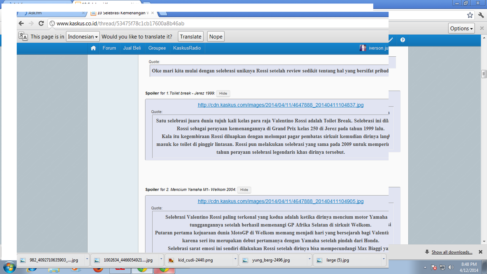
Task: Open menu arrow for large (5).jpg download
Action: coord(384,259)
